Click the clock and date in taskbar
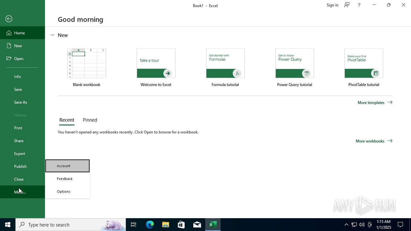The height and width of the screenshot is (231, 411). pos(383,225)
